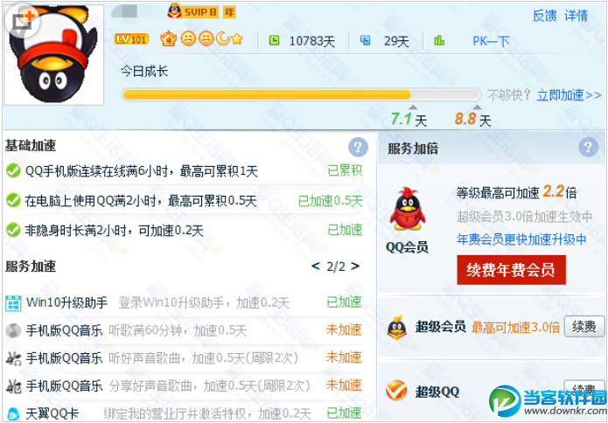
Task: Open 年费会员更快加速升级中 link
Action: tap(521, 239)
